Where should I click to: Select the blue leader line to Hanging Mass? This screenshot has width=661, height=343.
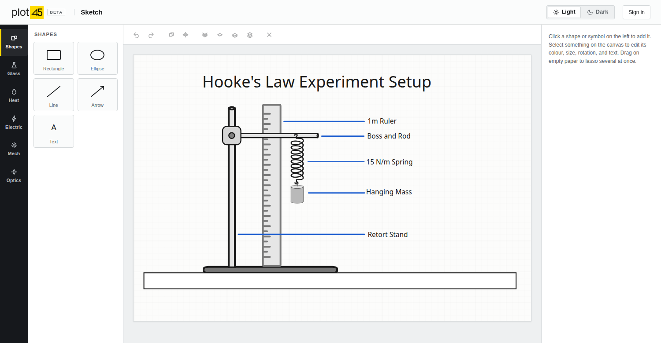coord(336,193)
